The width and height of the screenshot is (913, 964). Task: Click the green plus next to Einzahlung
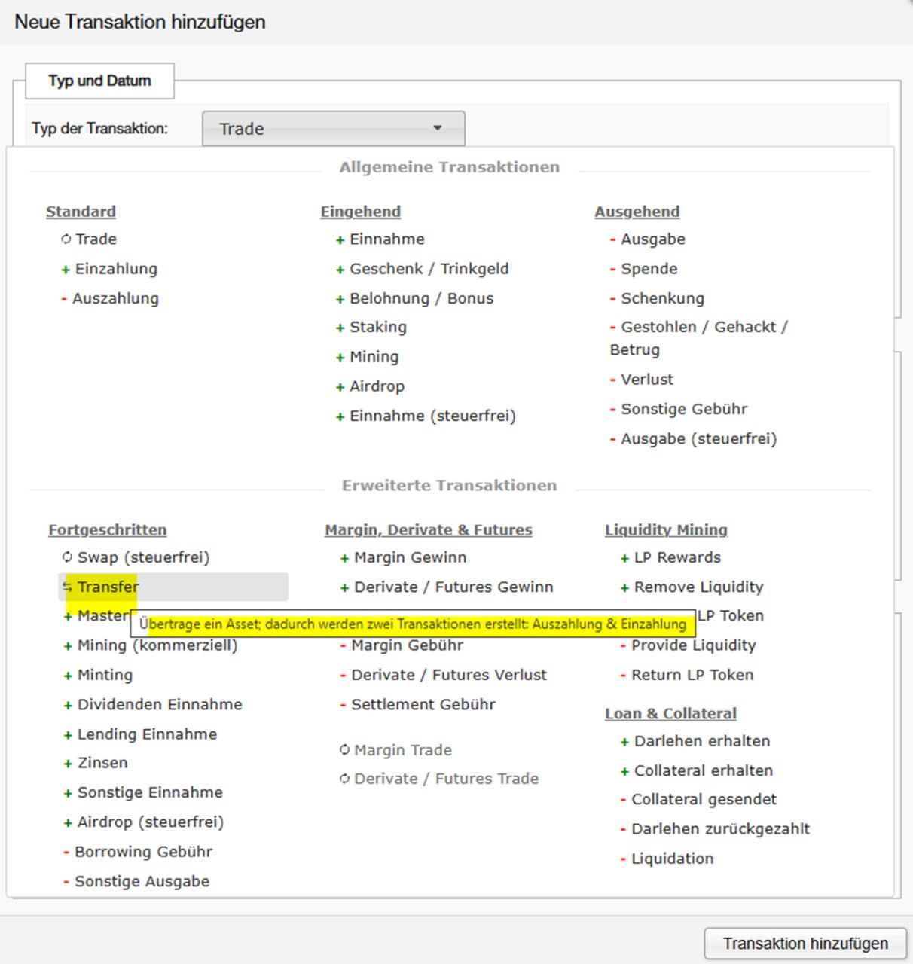click(x=66, y=270)
